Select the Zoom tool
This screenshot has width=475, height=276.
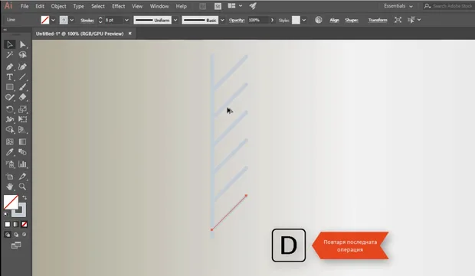pyautogui.click(x=22, y=187)
